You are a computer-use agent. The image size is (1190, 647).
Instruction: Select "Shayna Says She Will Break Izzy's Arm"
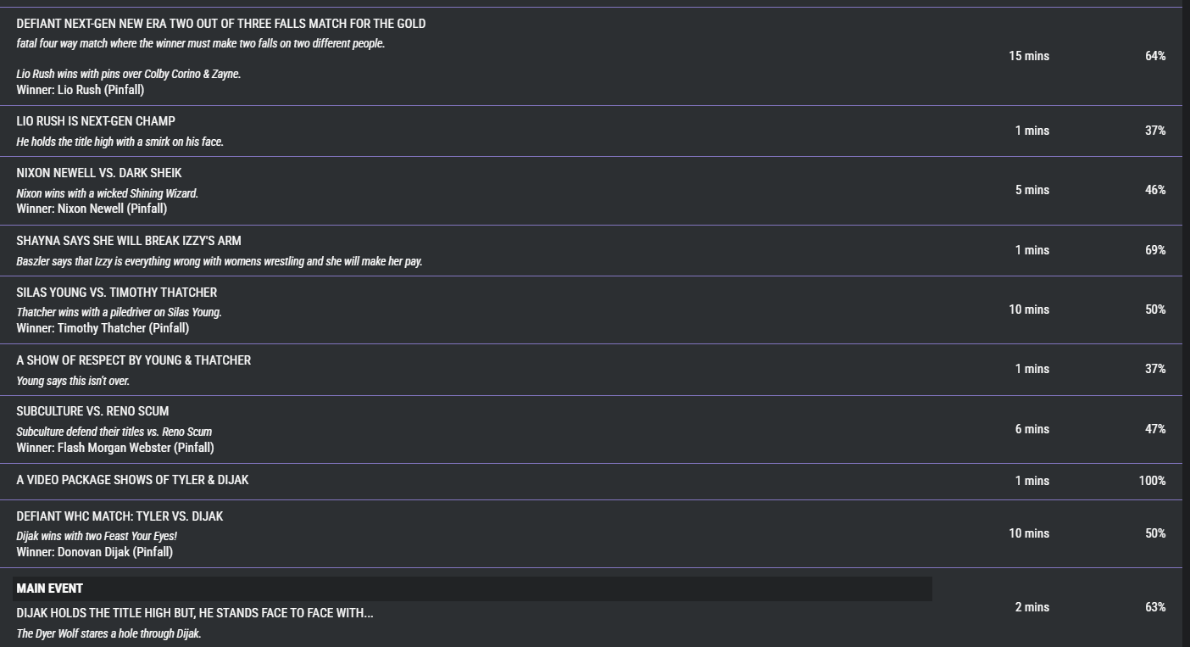(x=129, y=241)
